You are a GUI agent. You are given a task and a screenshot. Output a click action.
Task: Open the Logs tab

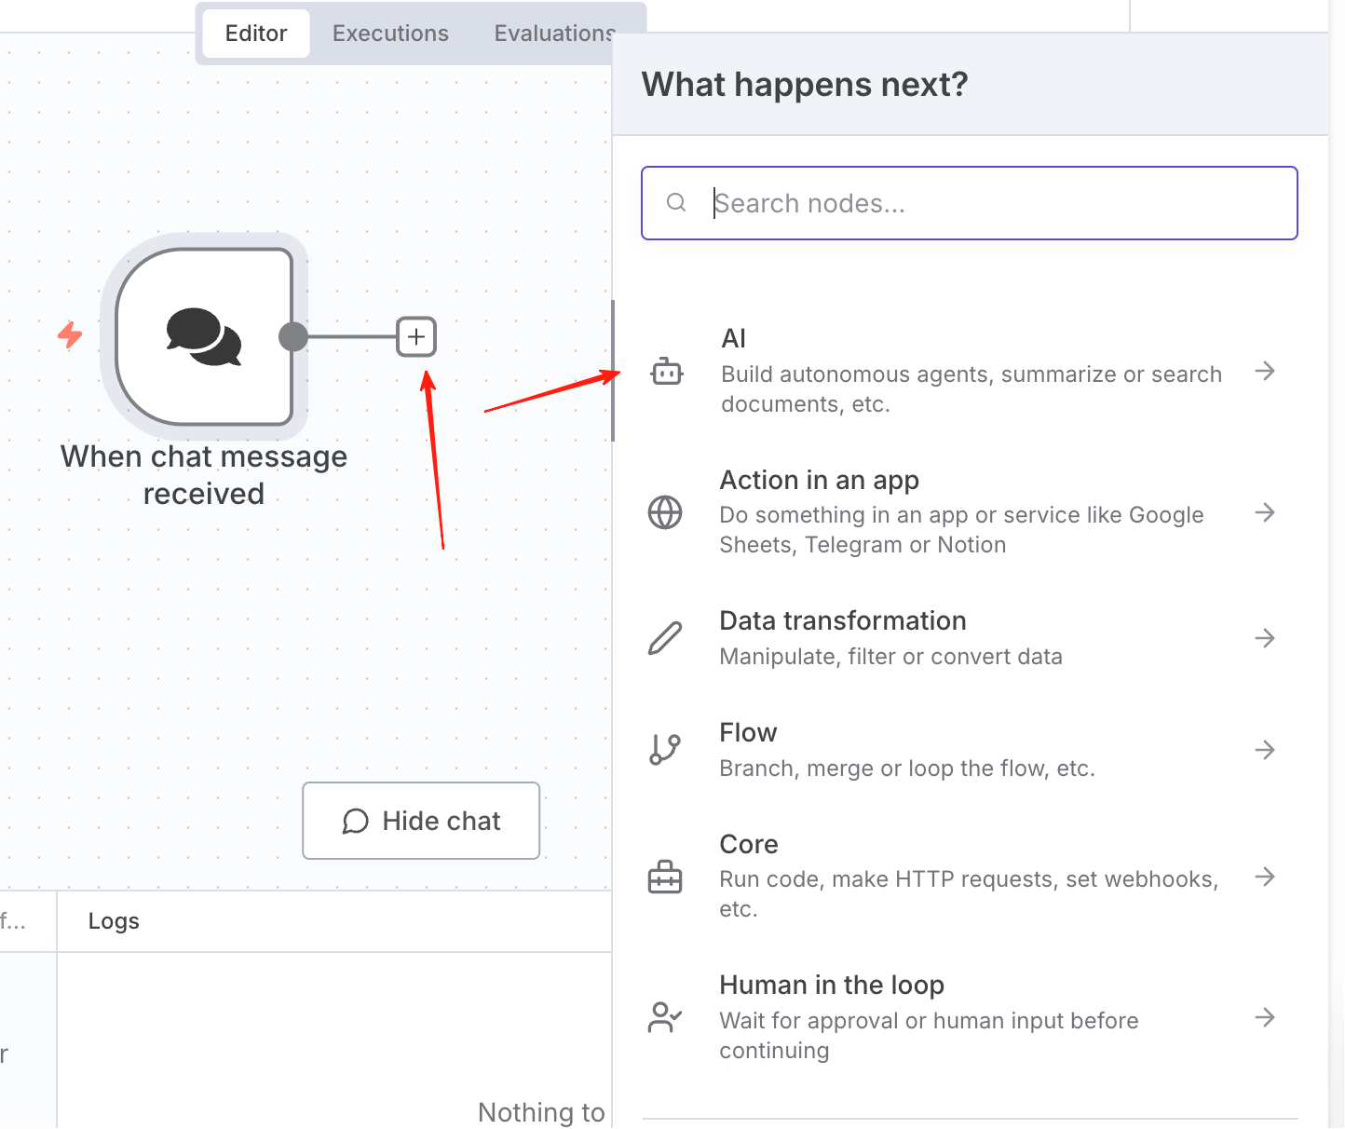[x=114, y=921]
